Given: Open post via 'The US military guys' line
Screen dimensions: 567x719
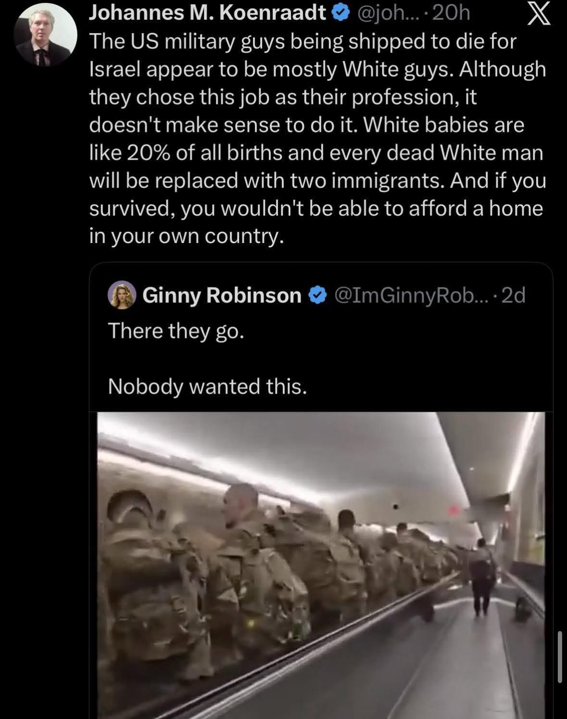Looking at the screenshot, I should [303, 42].
